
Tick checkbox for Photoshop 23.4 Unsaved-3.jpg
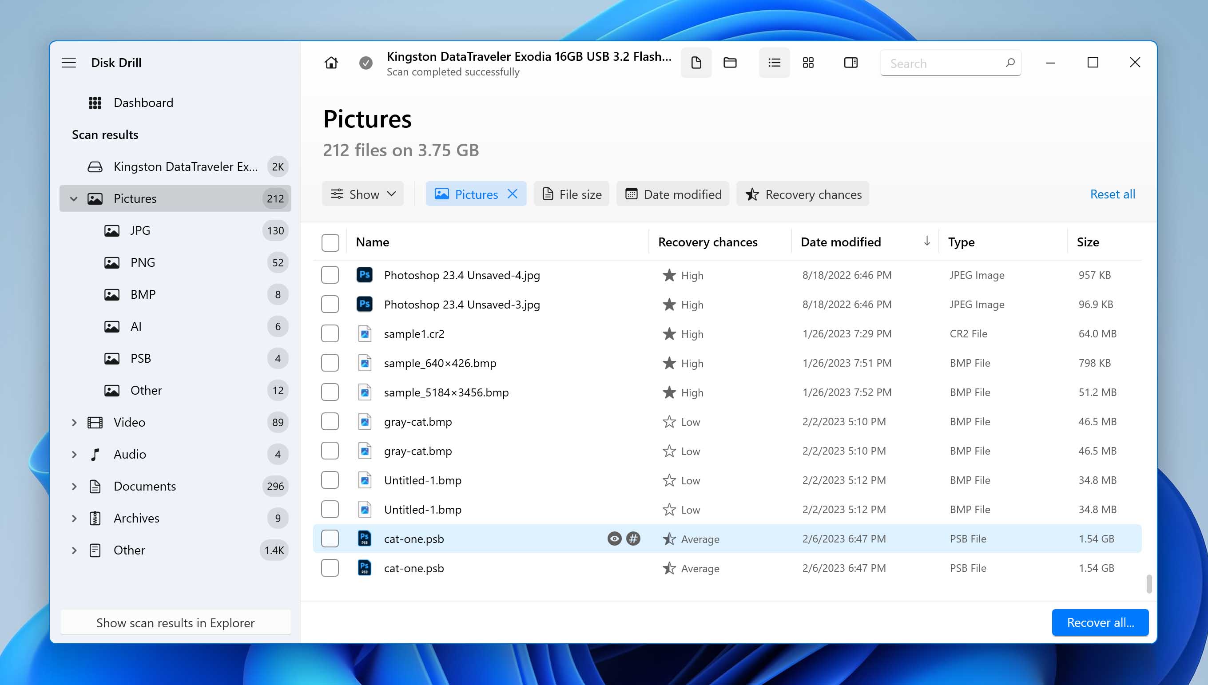point(330,304)
